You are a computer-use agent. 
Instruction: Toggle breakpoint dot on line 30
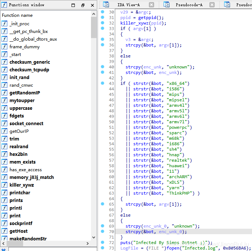103,12
